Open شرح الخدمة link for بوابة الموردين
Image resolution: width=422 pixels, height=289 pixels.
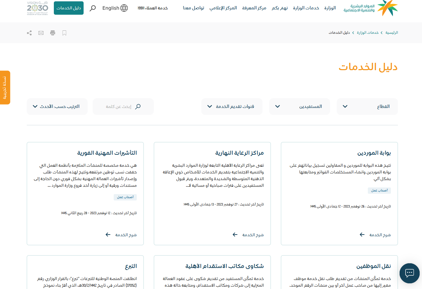375,235
